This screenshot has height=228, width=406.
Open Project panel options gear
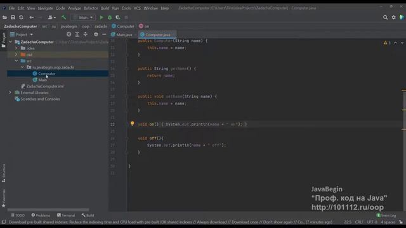96,34
